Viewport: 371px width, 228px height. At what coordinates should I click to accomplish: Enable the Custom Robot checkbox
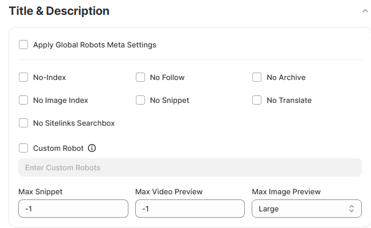pyautogui.click(x=23, y=148)
